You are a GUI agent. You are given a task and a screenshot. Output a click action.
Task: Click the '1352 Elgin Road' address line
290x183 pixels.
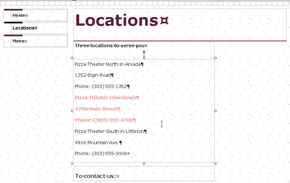coord(93,75)
